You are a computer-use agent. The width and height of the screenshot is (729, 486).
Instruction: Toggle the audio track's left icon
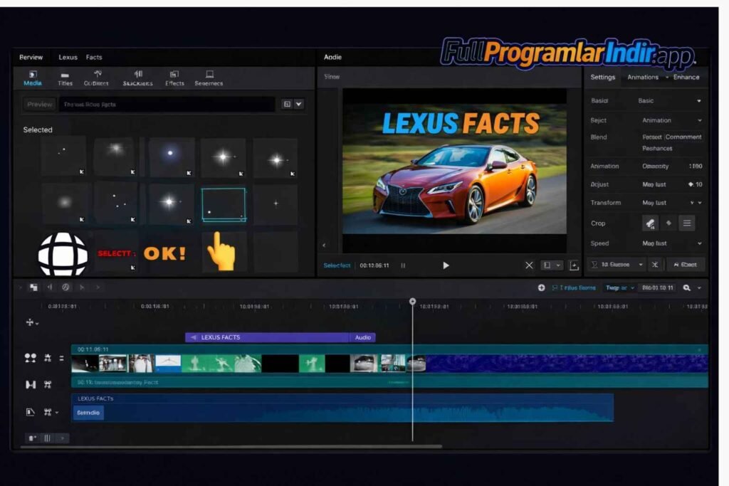[31, 411]
